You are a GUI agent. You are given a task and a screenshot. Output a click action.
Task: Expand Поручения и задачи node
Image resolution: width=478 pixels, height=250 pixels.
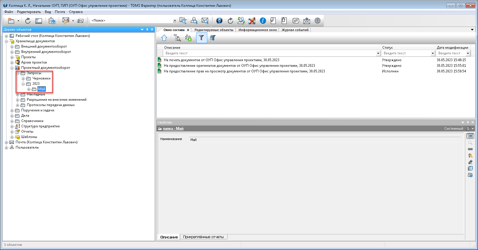pos(12,111)
